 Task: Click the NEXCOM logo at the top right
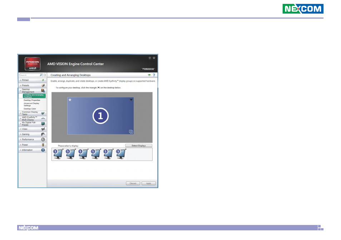(303, 9)
